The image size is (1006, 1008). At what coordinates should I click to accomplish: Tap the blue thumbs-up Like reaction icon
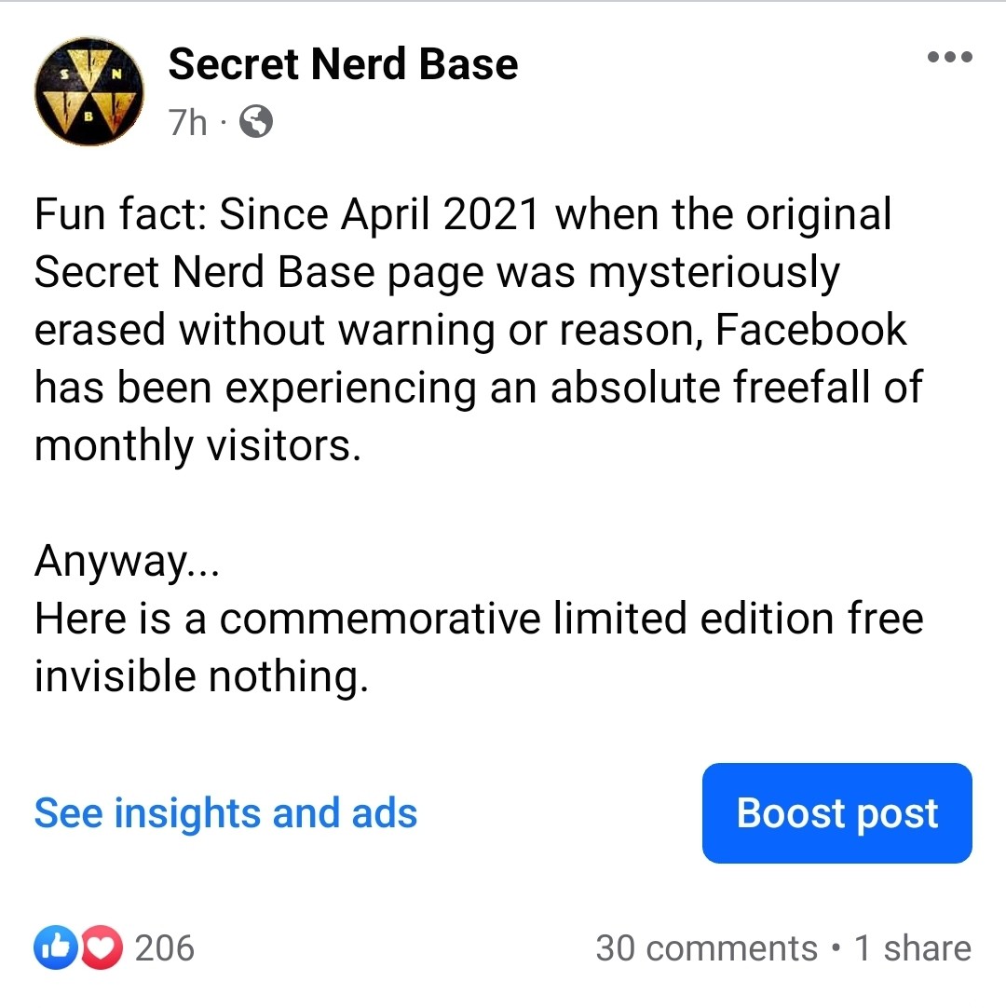54,948
